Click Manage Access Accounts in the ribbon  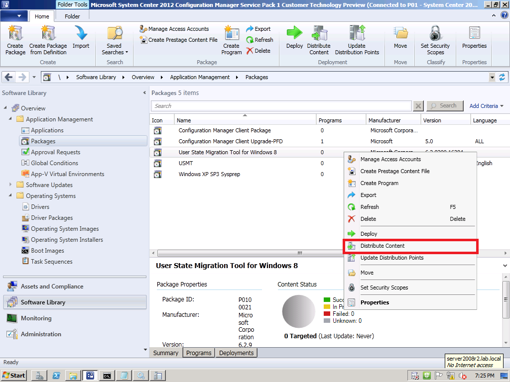(174, 29)
